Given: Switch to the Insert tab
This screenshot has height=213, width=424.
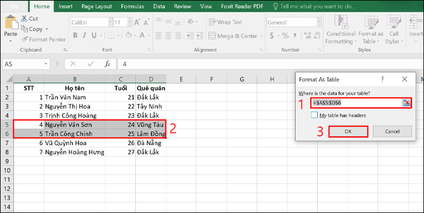Looking at the screenshot, I should click(x=66, y=6).
